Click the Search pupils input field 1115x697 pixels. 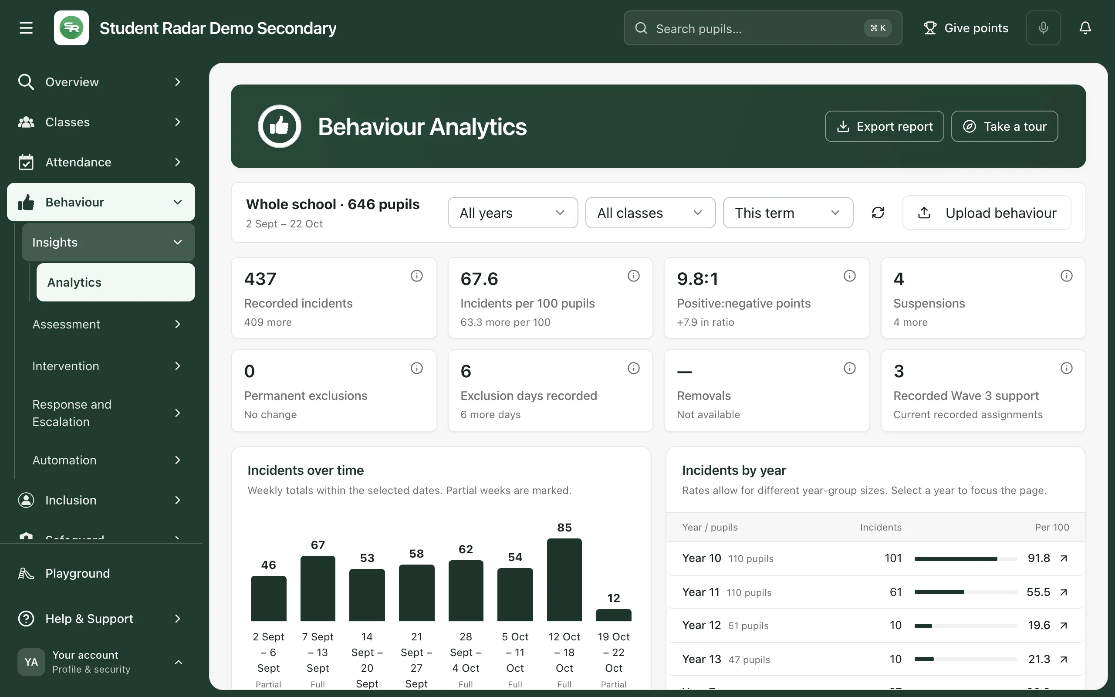763,28
